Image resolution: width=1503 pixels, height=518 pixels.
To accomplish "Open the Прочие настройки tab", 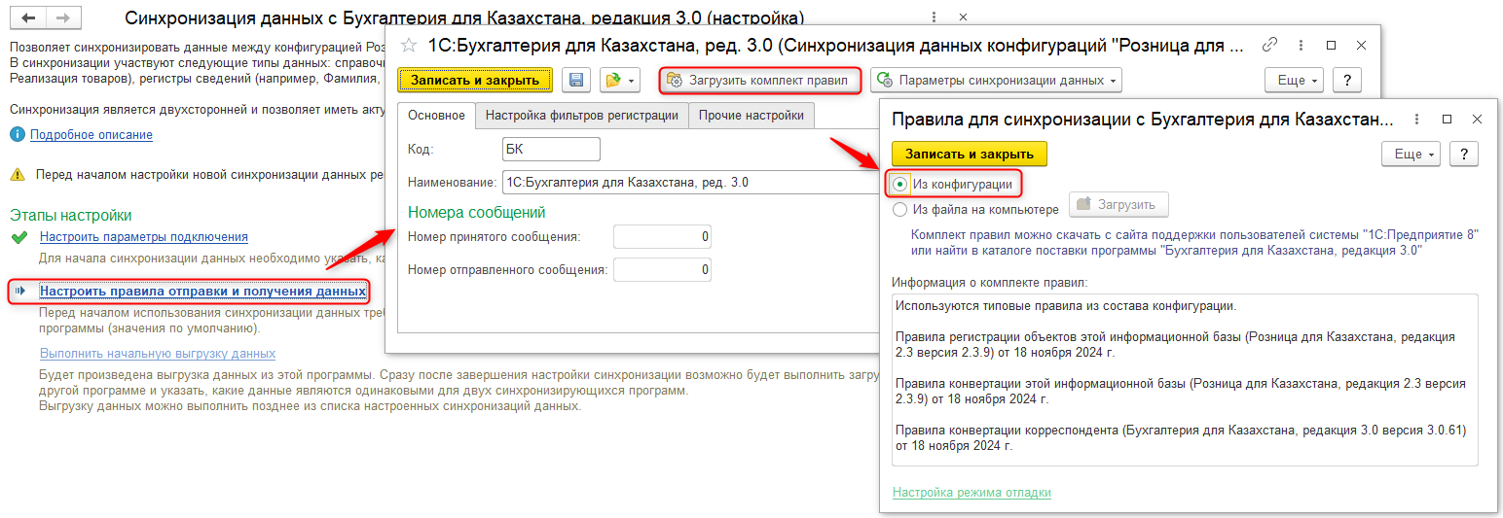I will click(751, 116).
